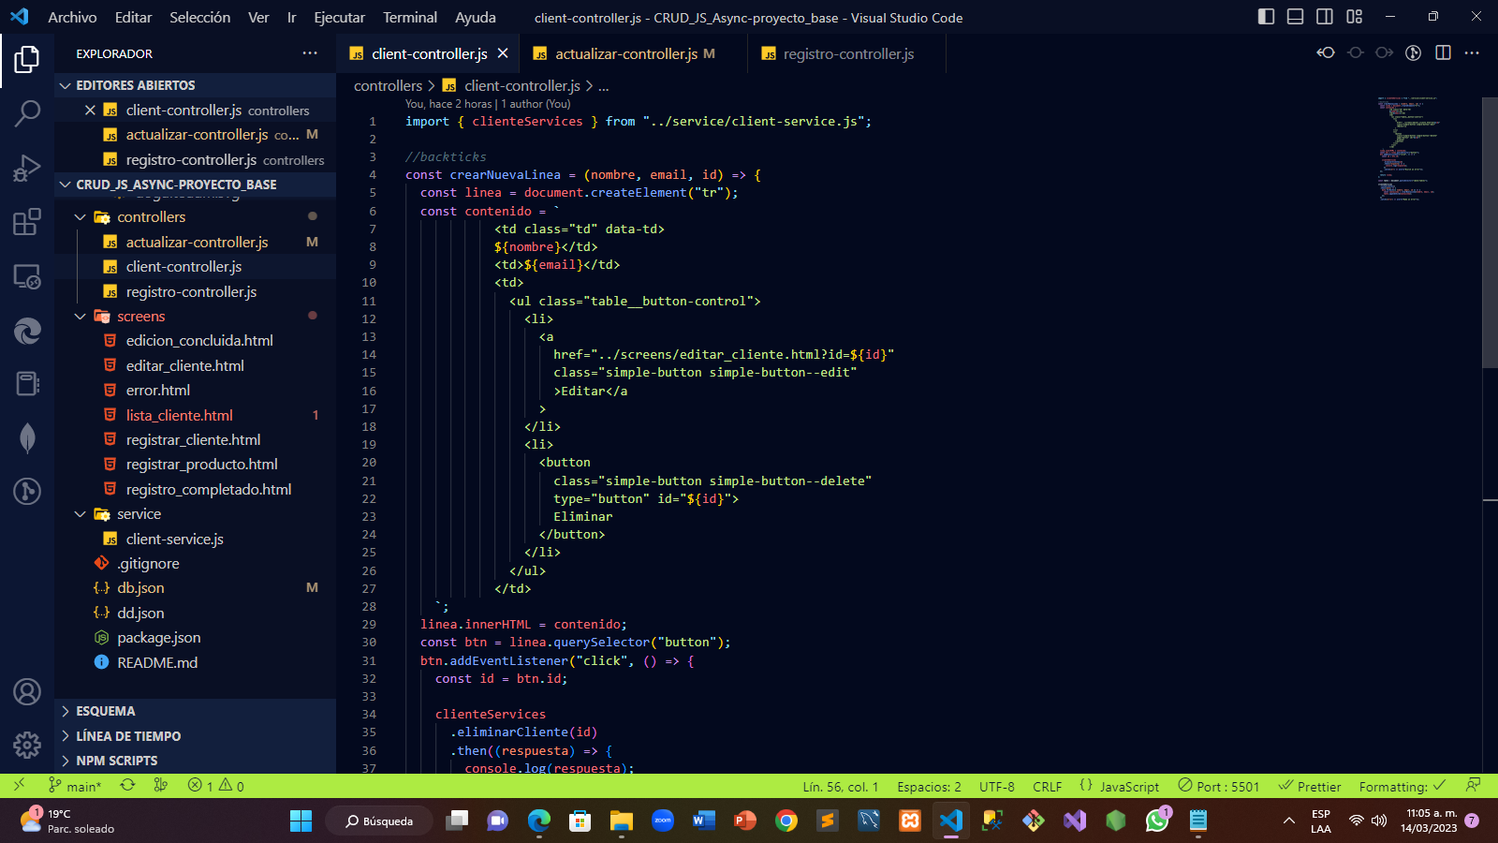
Task: Change indentation Espacios: 2
Action: pos(929,786)
